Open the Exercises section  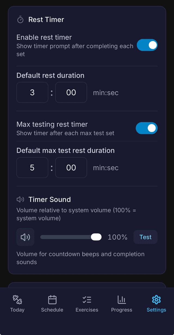click(x=87, y=303)
